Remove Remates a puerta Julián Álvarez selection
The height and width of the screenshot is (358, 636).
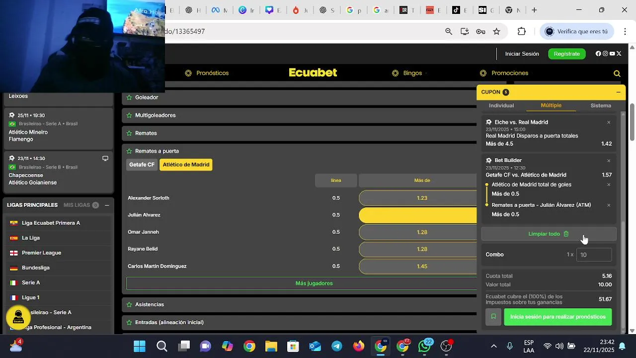609,205
